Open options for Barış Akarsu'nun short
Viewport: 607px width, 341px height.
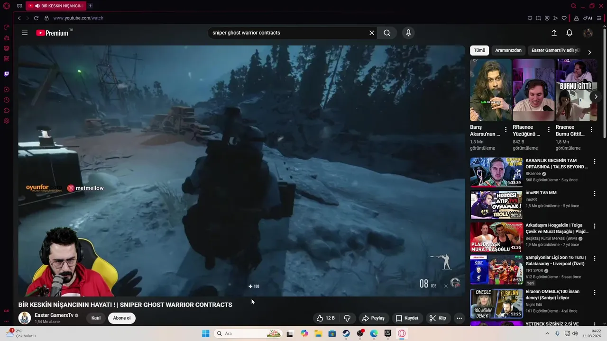(x=506, y=130)
